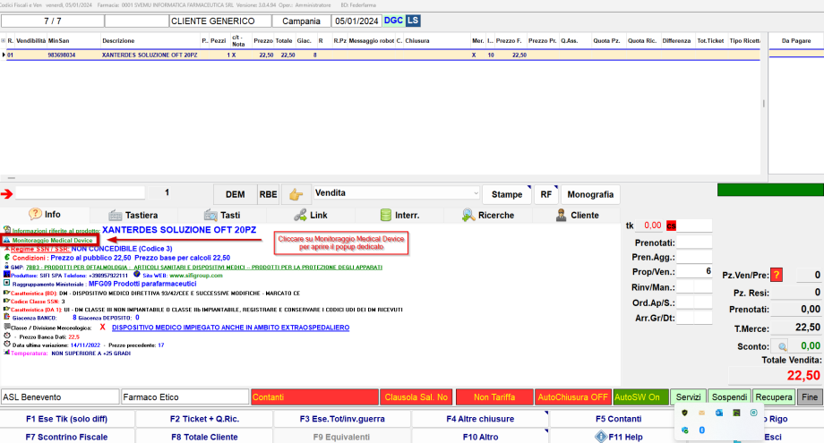Open the Monitoraggio Medical Device link
The width and height of the screenshot is (824, 443).
(x=49, y=241)
